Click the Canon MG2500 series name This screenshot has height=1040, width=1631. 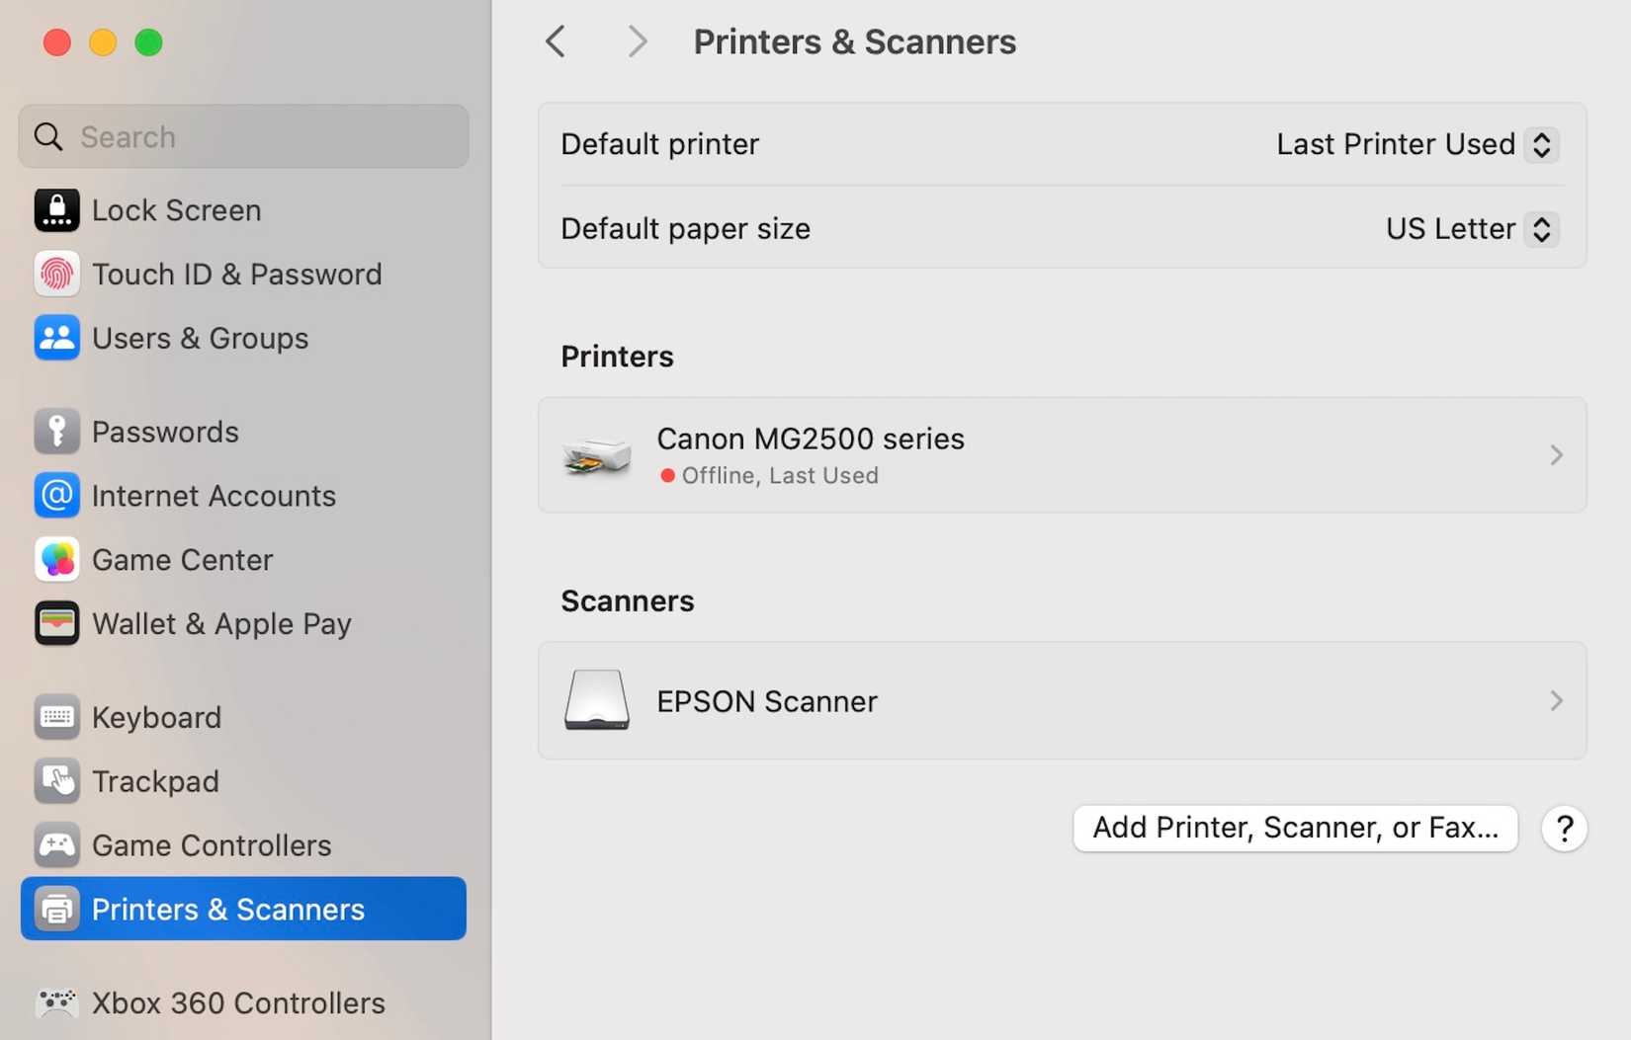tap(811, 439)
